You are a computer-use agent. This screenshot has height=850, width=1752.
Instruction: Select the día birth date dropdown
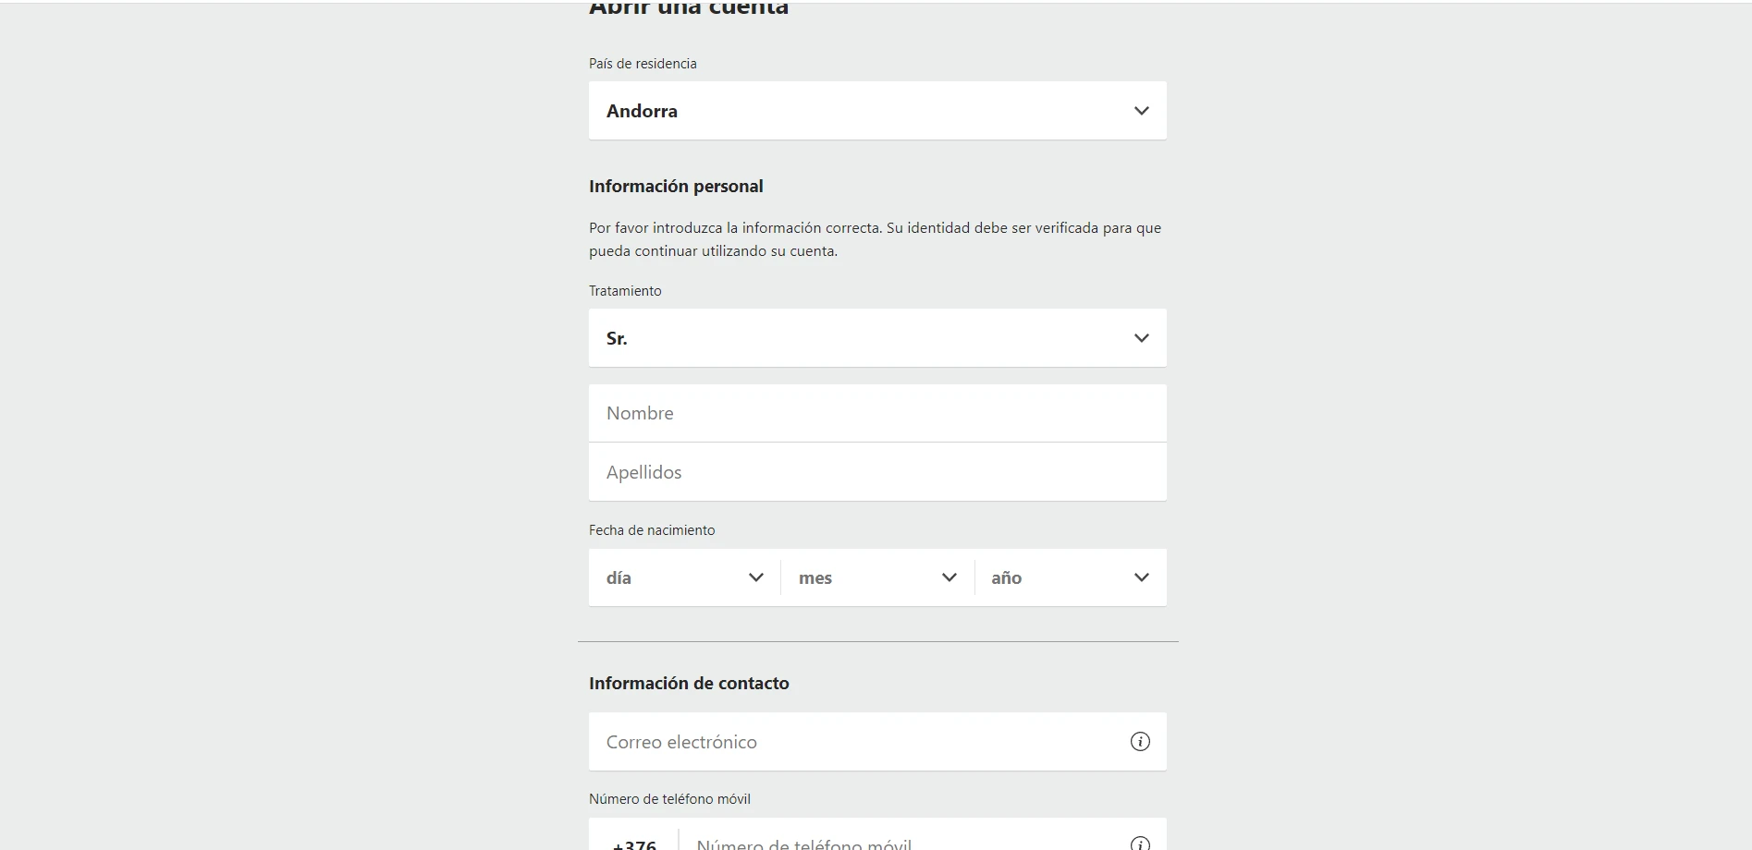click(x=684, y=577)
